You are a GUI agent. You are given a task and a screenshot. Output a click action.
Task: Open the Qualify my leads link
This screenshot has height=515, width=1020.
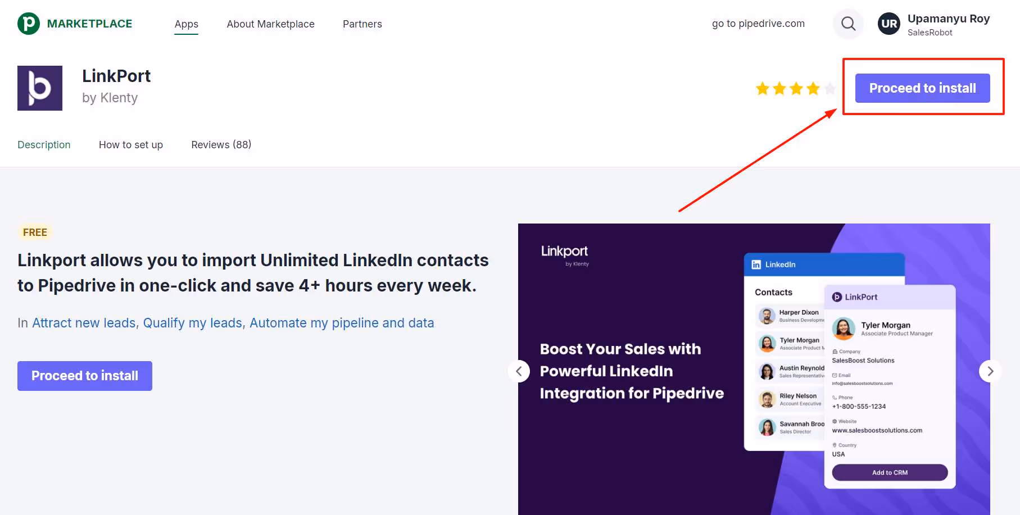pos(192,323)
